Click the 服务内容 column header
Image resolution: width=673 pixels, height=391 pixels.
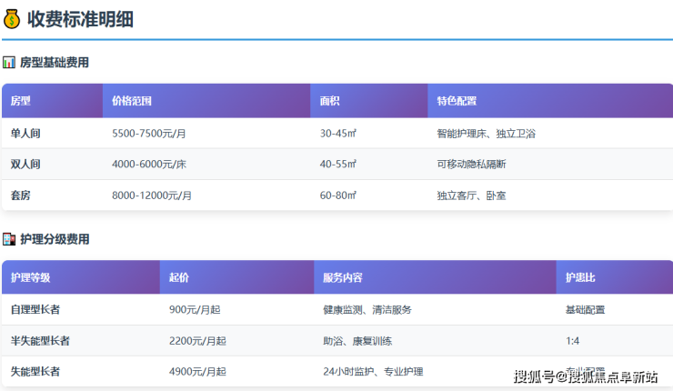343,277
